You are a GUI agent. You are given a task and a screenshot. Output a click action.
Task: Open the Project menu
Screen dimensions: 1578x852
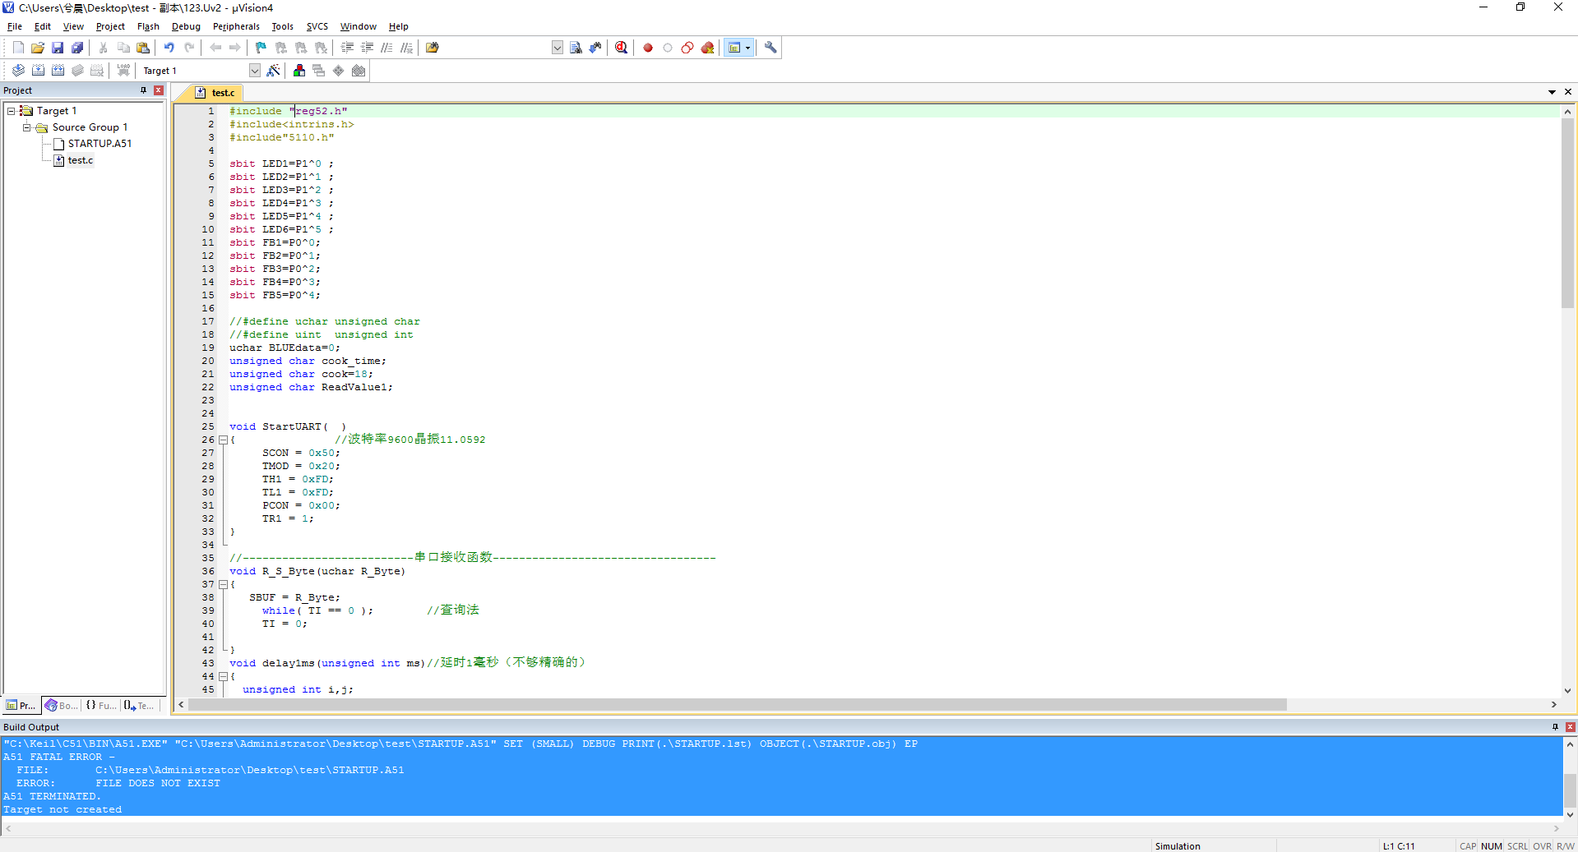coord(110,26)
